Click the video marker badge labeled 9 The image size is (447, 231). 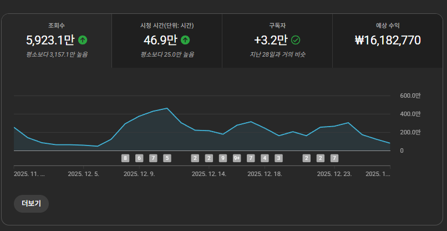(223, 158)
